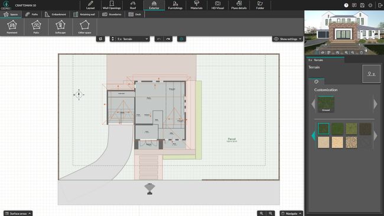
Task: Select the light sand texture swatch
Action: (324, 142)
